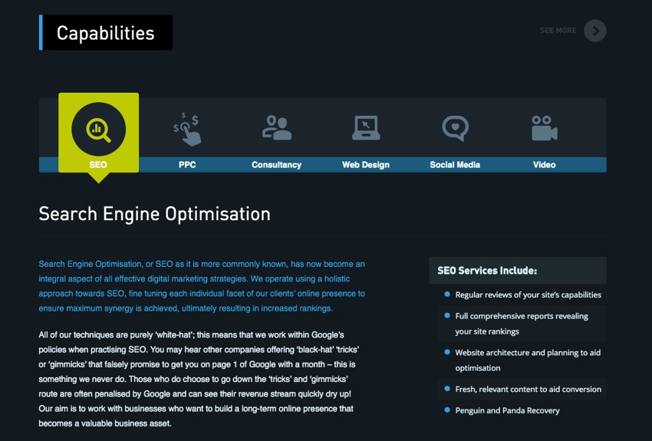Click the Consultancy people icon

point(276,127)
